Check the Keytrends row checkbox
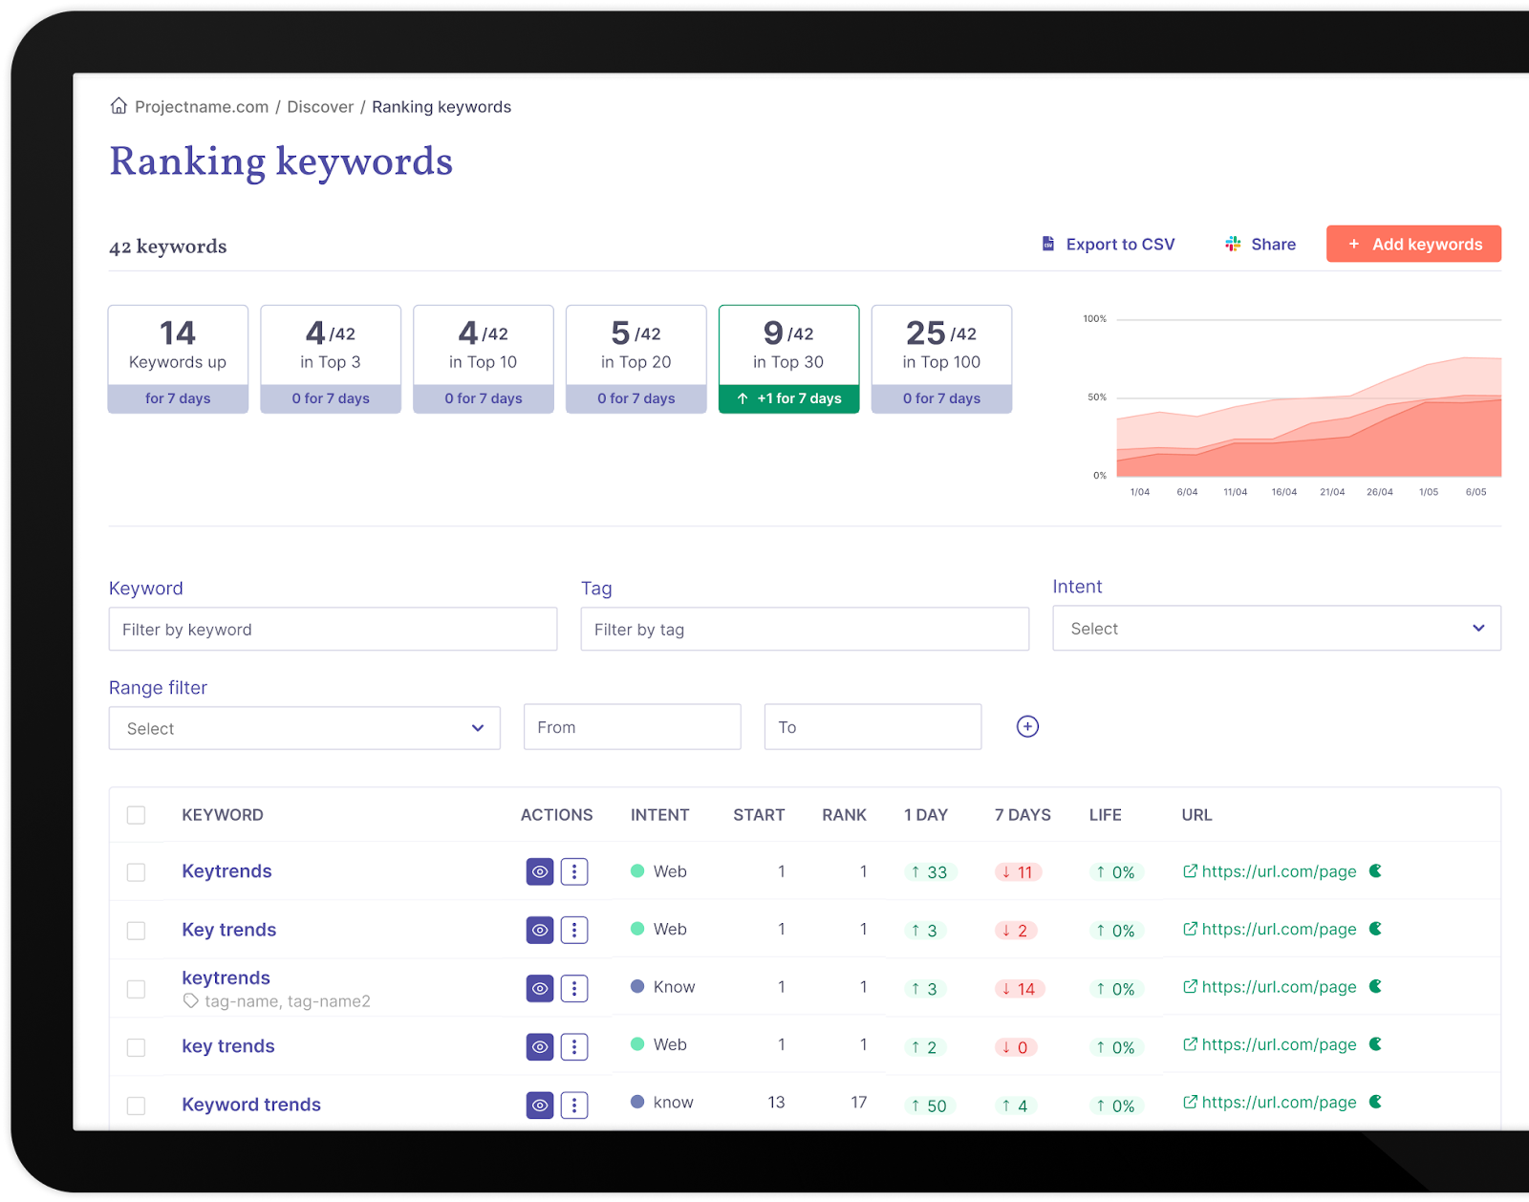 [136, 872]
